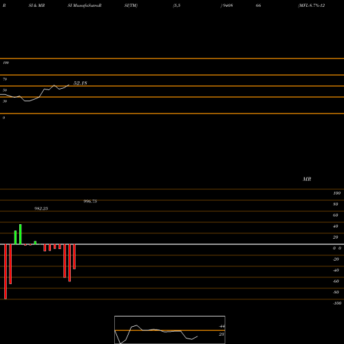344x344 pixels.
Task: Click the RSI axis label 30
Action: [5, 101]
